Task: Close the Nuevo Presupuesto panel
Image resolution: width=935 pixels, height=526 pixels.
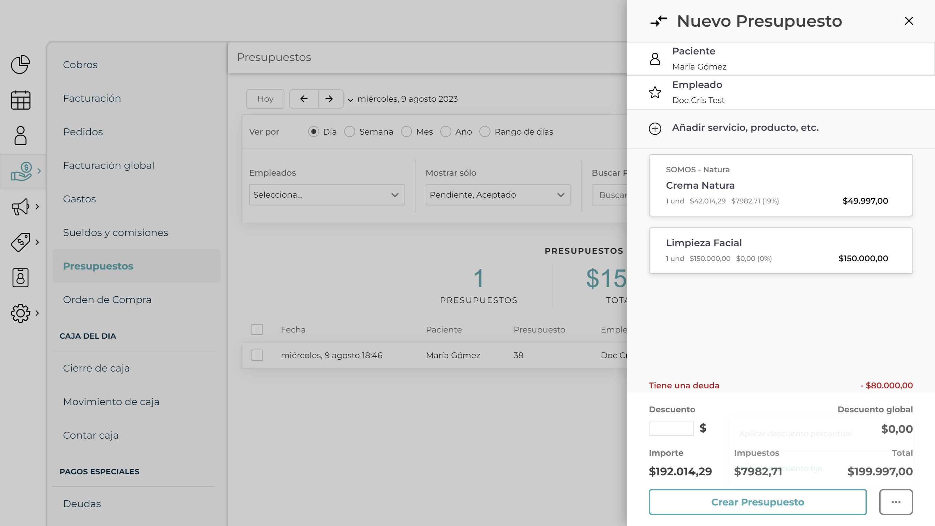Action: (909, 21)
